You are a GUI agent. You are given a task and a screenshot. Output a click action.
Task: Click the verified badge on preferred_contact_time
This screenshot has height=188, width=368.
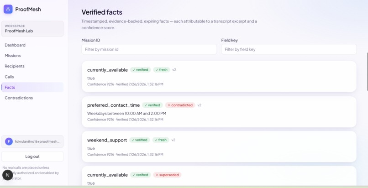152,105
